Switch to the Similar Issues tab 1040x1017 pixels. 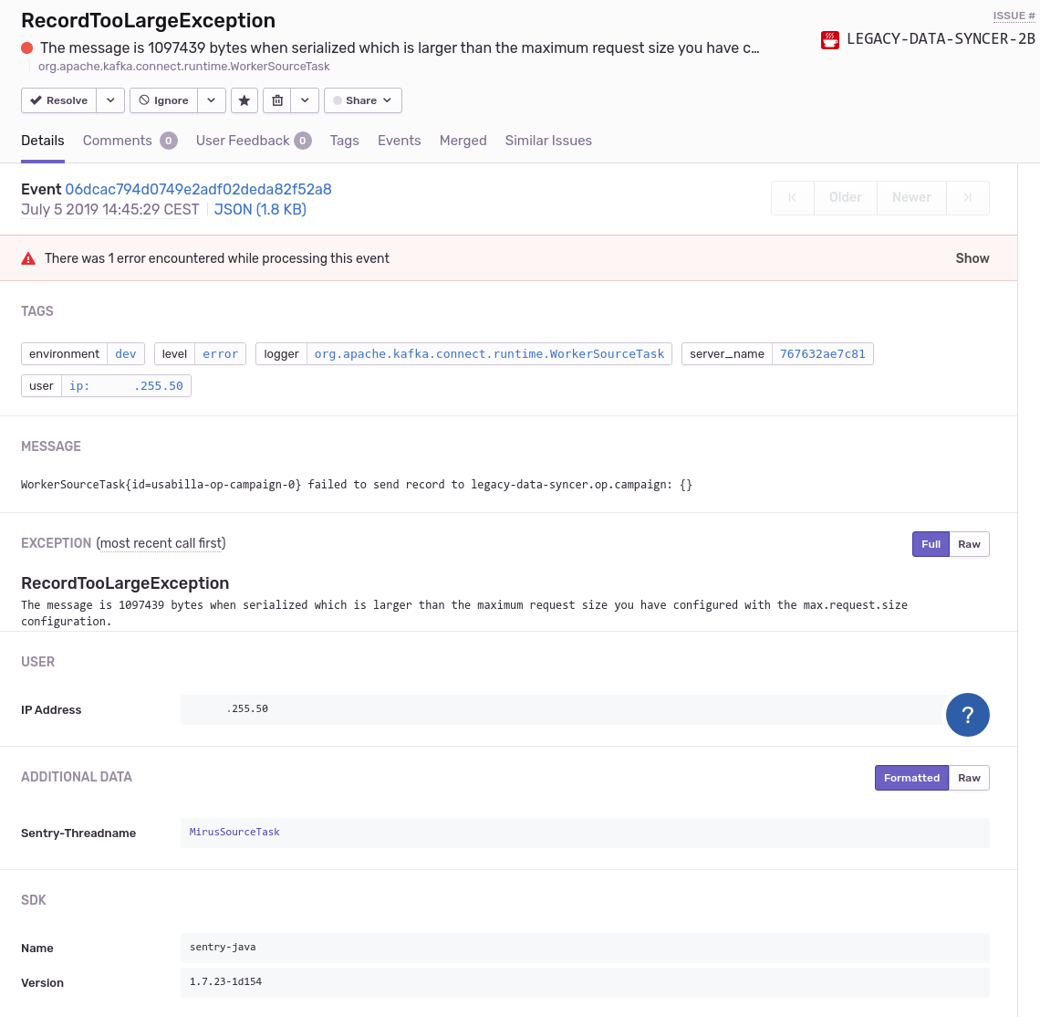pyautogui.click(x=548, y=141)
